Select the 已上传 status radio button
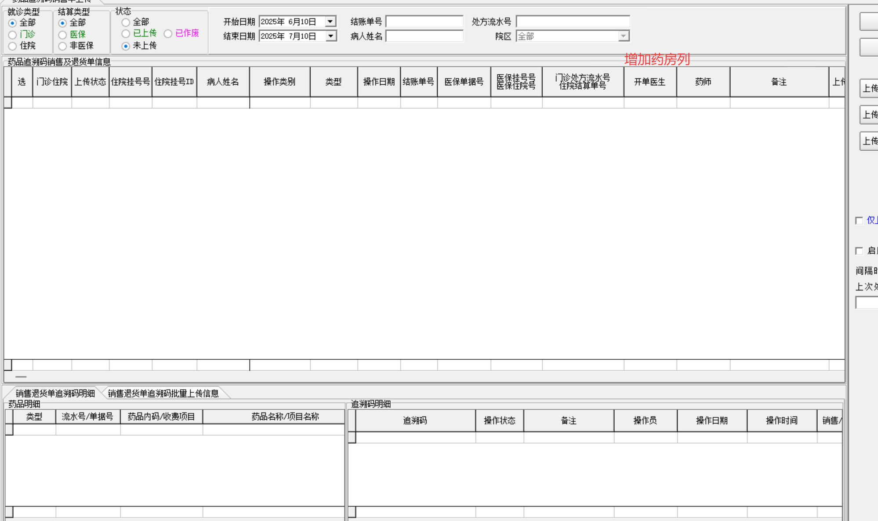The image size is (878, 521). [x=126, y=34]
